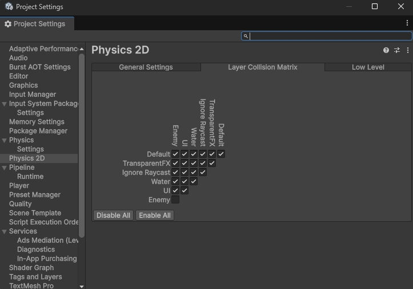Collapse the Physics settings group

coord(4,140)
